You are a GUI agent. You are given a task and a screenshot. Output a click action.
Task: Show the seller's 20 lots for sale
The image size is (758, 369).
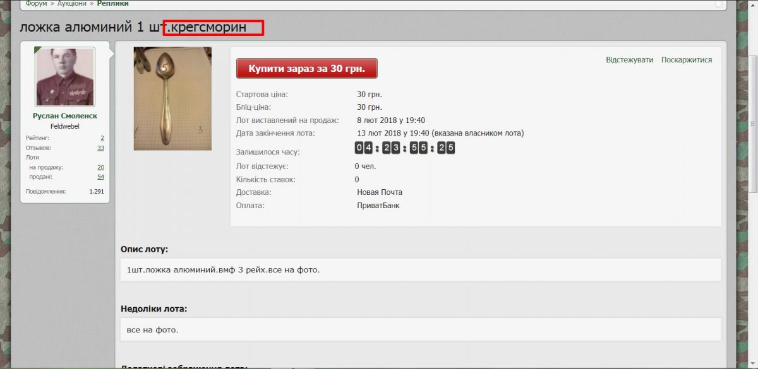[100, 167]
